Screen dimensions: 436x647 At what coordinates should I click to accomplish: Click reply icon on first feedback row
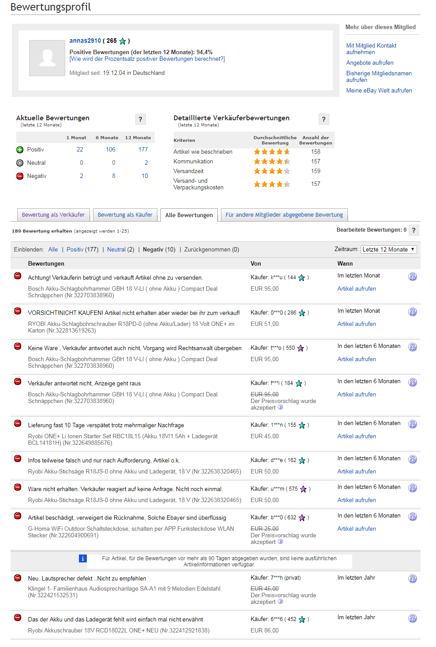(412, 277)
